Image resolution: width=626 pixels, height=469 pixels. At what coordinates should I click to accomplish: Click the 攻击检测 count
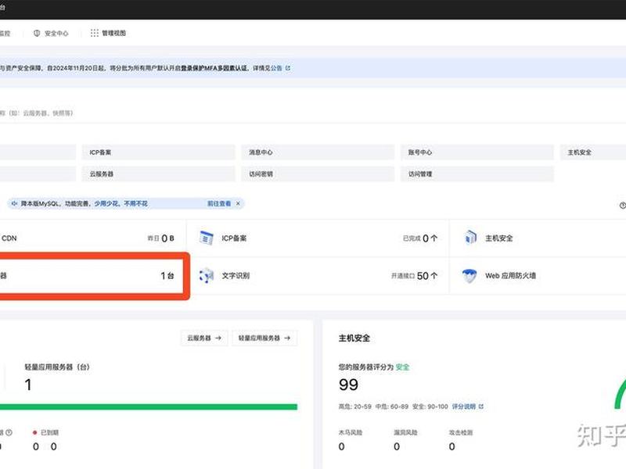pos(452,446)
